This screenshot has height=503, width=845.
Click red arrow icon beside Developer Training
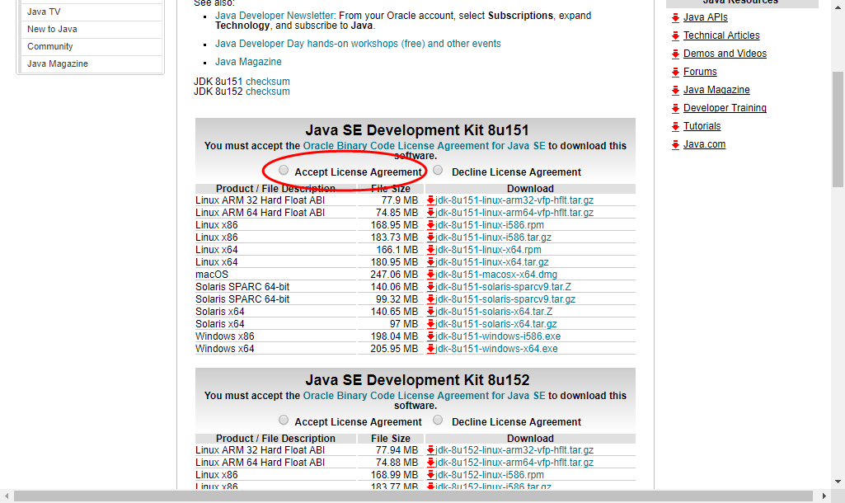pos(675,109)
